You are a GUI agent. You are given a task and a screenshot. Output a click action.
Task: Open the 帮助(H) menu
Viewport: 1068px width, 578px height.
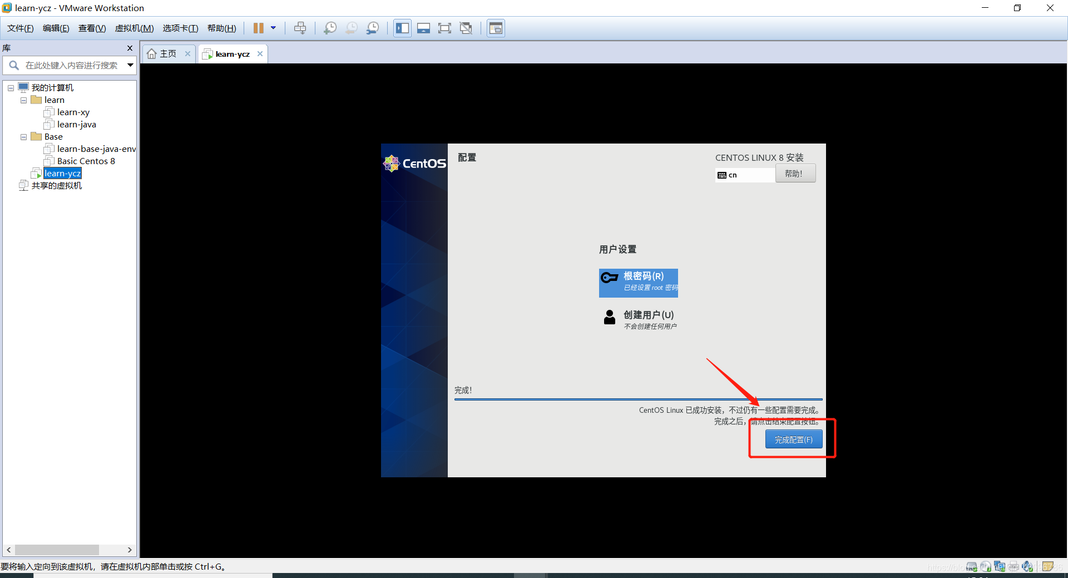221,28
